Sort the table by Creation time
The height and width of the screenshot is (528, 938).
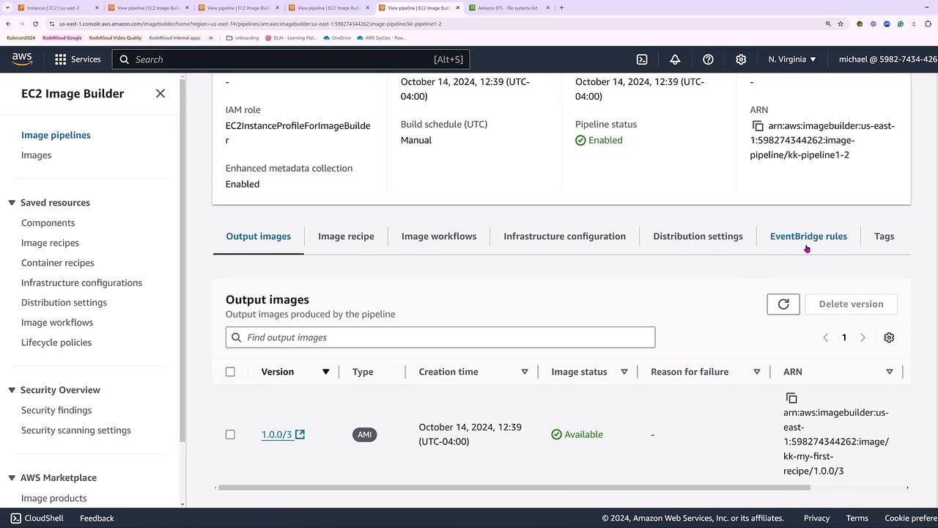[525, 372]
